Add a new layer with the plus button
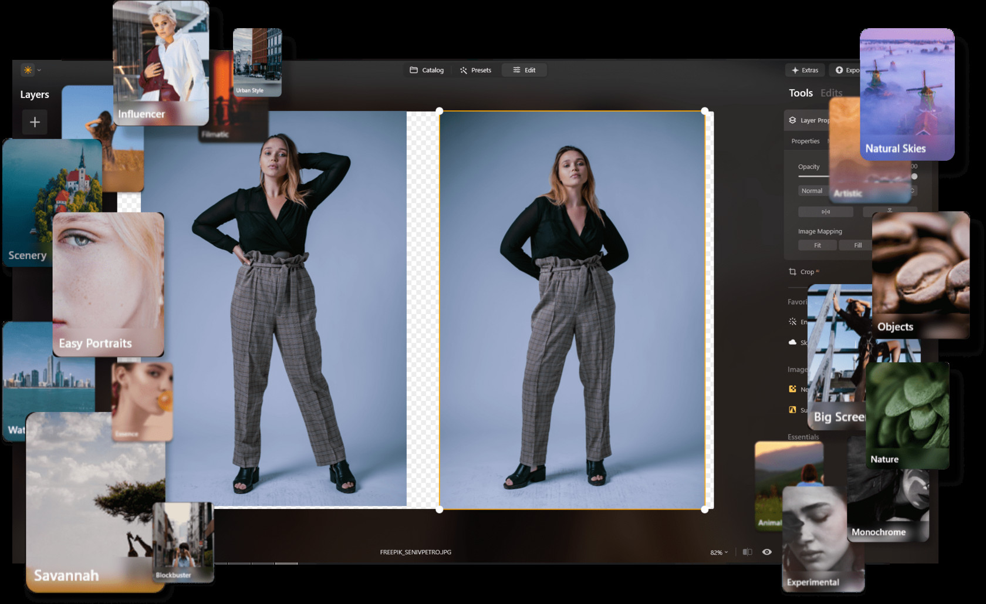Screen dimensions: 986x604 (x=35, y=122)
